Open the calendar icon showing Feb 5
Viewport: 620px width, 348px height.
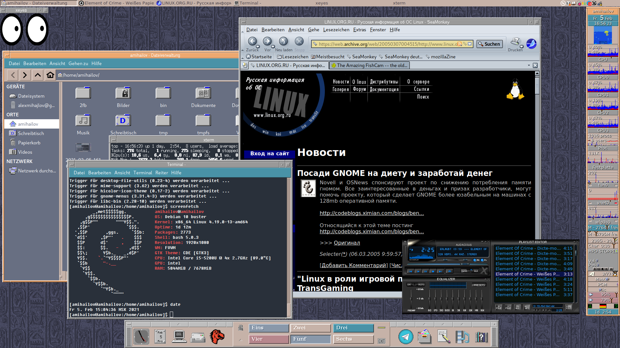pos(160,337)
